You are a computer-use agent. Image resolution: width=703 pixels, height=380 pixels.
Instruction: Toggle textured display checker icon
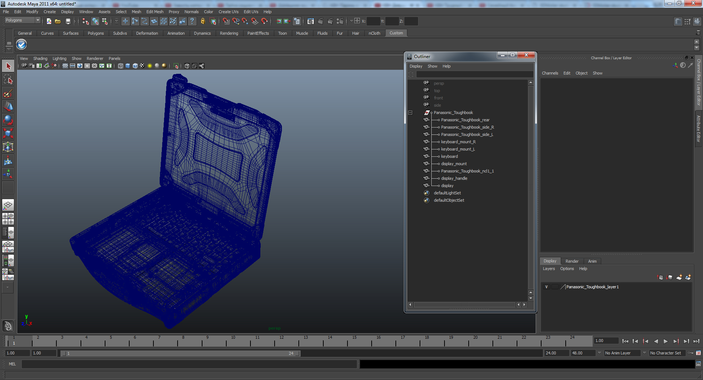[x=142, y=66]
